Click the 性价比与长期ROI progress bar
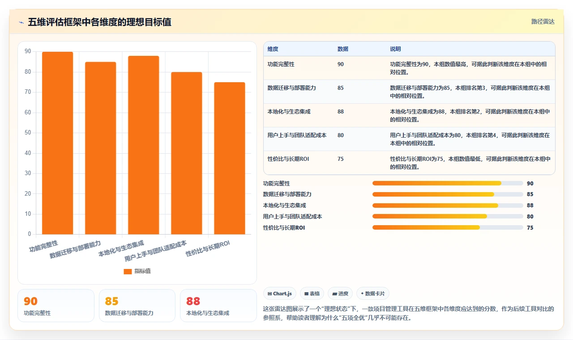Viewport: 573px width, 340px height. click(x=448, y=227)
